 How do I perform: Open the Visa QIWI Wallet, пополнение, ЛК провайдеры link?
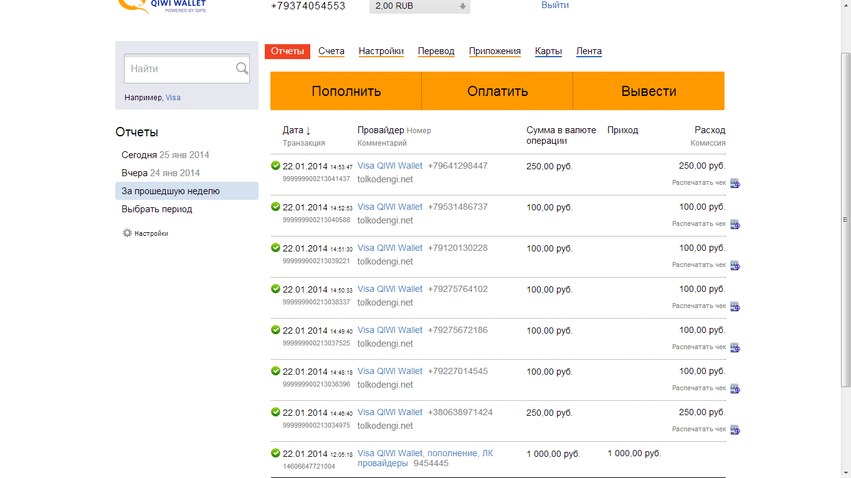[425, 458]
